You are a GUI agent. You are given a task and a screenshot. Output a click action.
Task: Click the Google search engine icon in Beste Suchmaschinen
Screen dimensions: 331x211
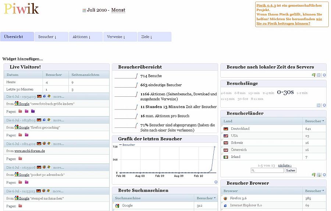tap(118, 205)
